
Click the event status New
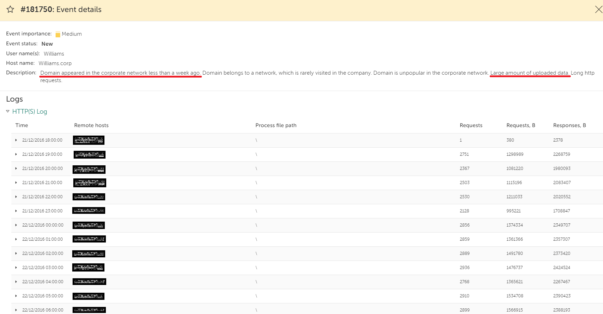click(x=47, y=44)
